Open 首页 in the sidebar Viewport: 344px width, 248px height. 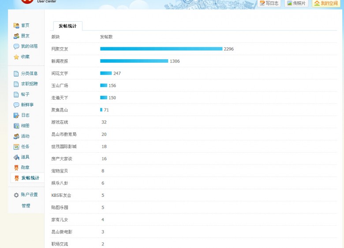25,26
